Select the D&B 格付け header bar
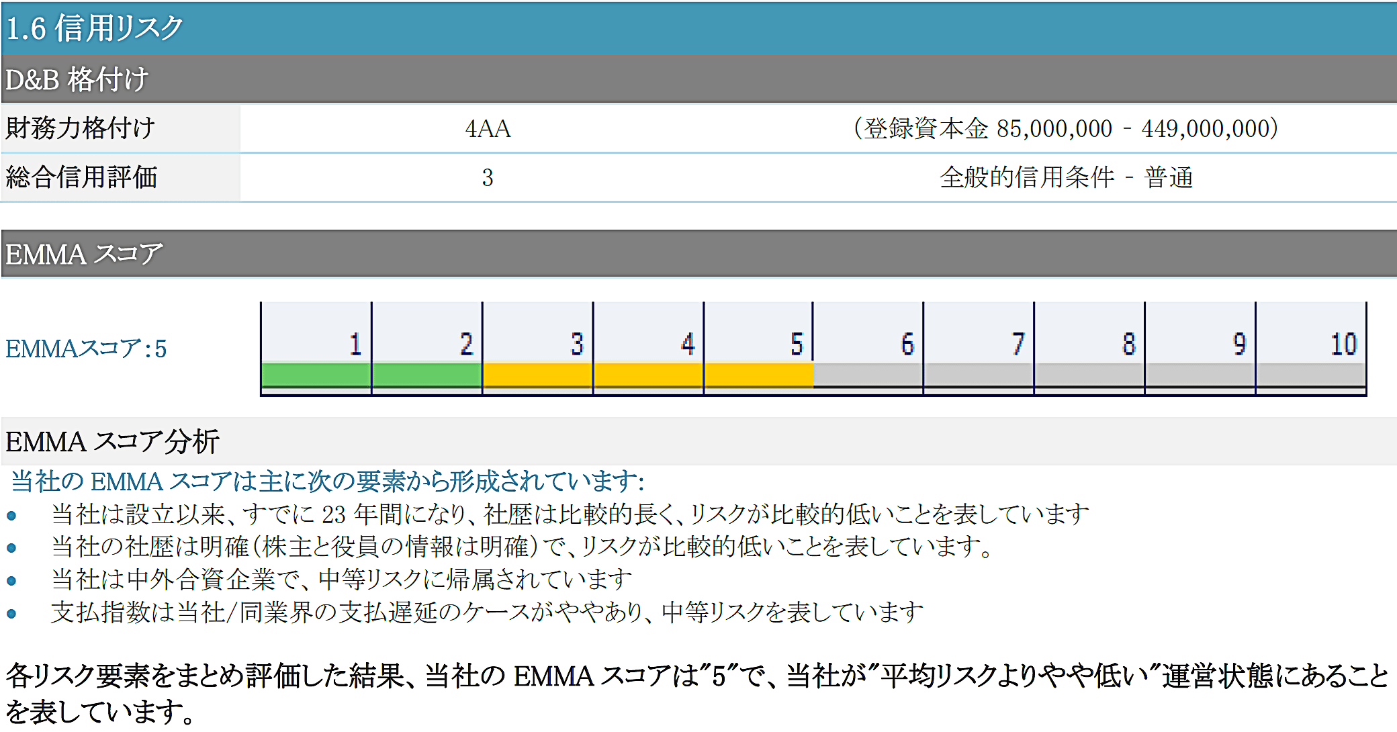This screenshot has width=1397, height=732. (699, 79)
